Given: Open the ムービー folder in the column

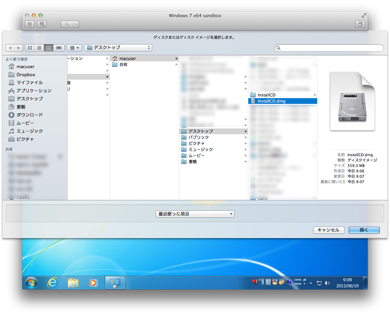Looking at the screenshot, I should 214,156.
